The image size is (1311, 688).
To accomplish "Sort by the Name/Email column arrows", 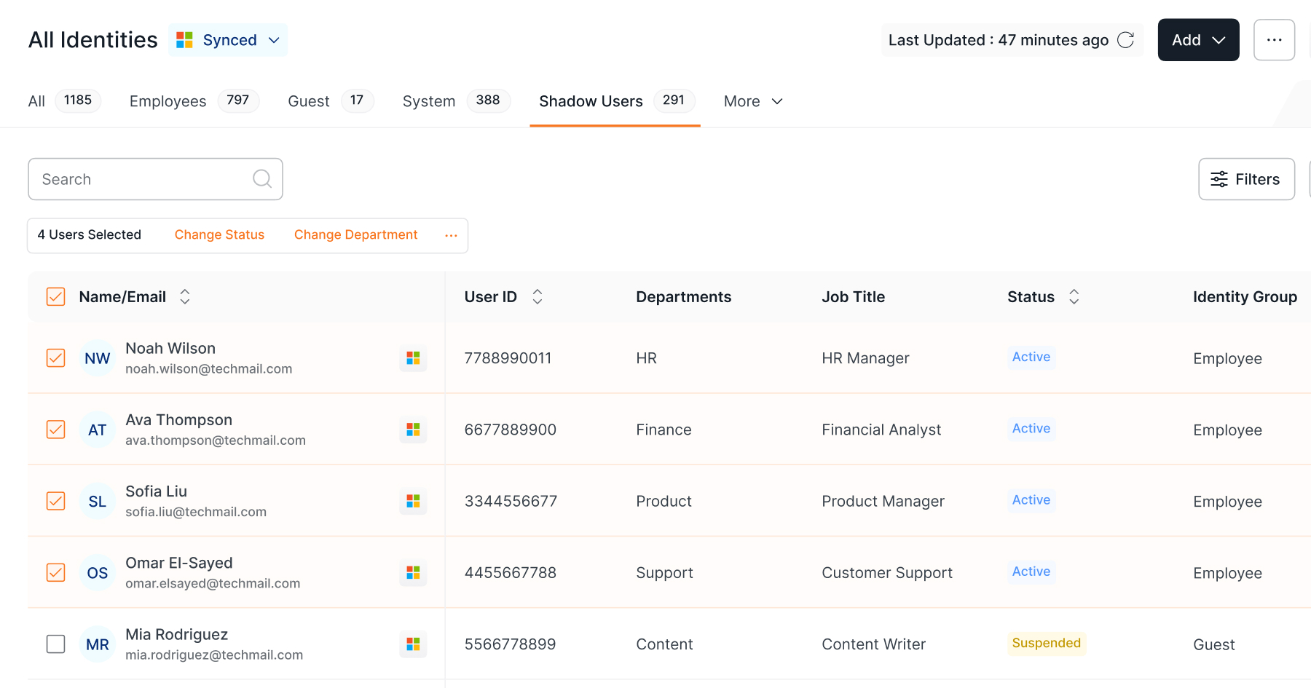I will coord(185,296).
